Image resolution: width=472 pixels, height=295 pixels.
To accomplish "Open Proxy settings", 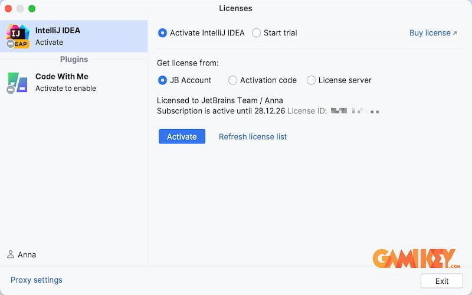I will 37,280.
